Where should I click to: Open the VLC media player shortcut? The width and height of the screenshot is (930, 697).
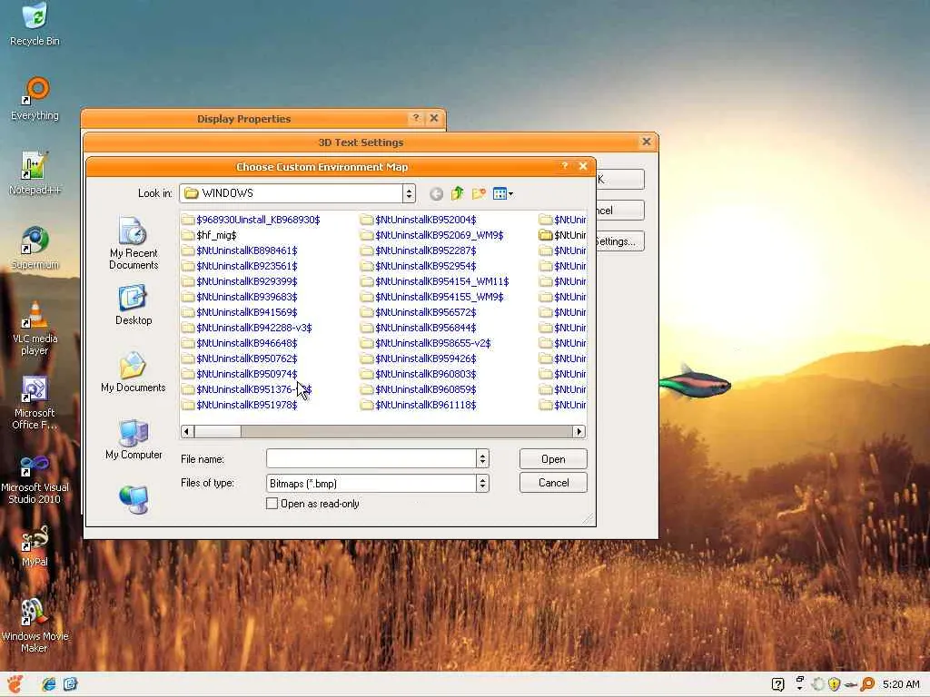pos(35,329)
